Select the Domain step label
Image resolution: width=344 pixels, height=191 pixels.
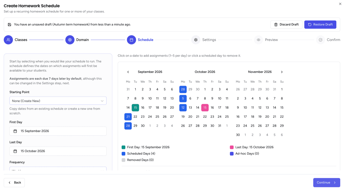coord(82,40)
